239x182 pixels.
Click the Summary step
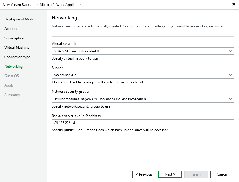[12, 95]
